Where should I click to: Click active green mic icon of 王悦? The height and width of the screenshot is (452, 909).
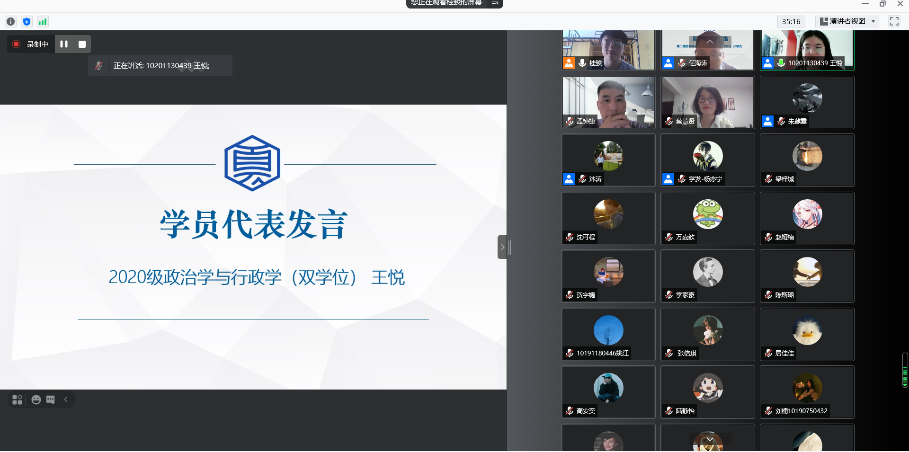tap(781, 63)
